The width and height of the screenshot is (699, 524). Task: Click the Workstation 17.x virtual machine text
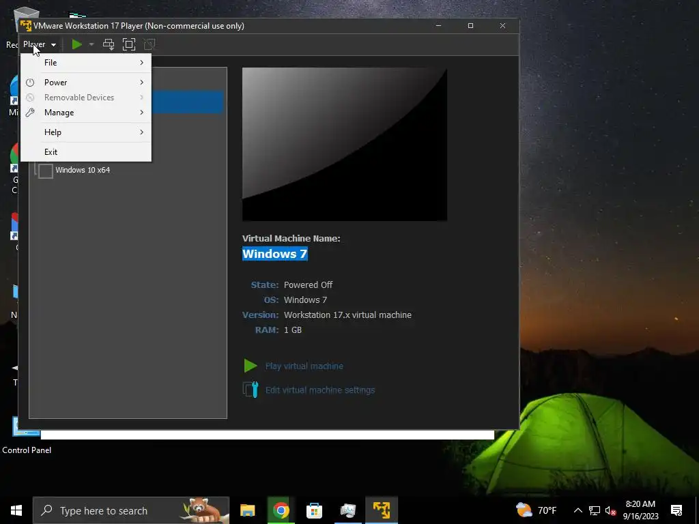click(x=347, y=315)
